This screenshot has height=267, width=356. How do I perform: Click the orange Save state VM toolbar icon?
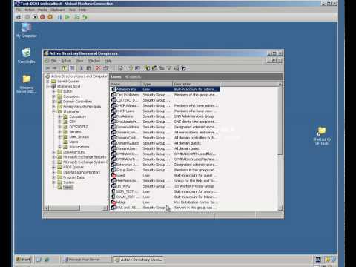pyautogui.click(x=50, y=17)
